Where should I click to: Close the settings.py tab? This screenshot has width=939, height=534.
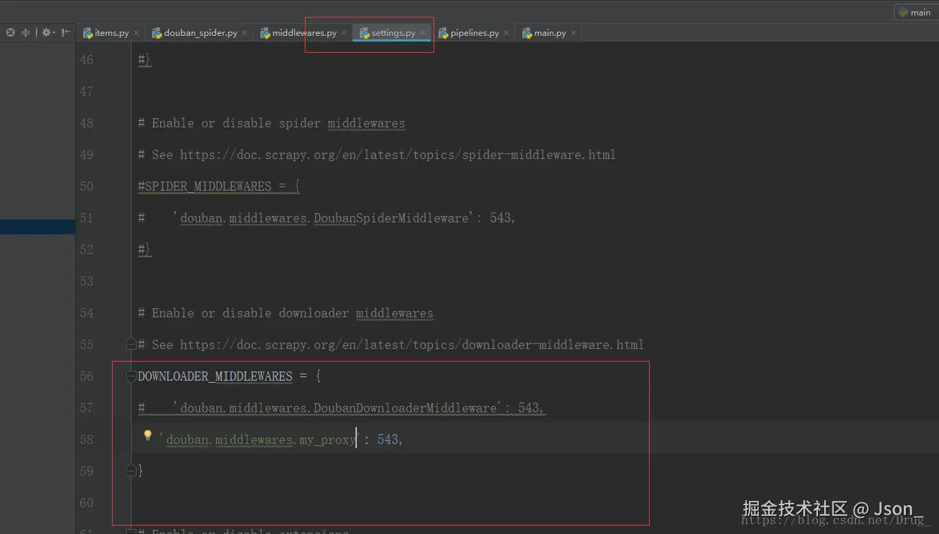[422, 33]
